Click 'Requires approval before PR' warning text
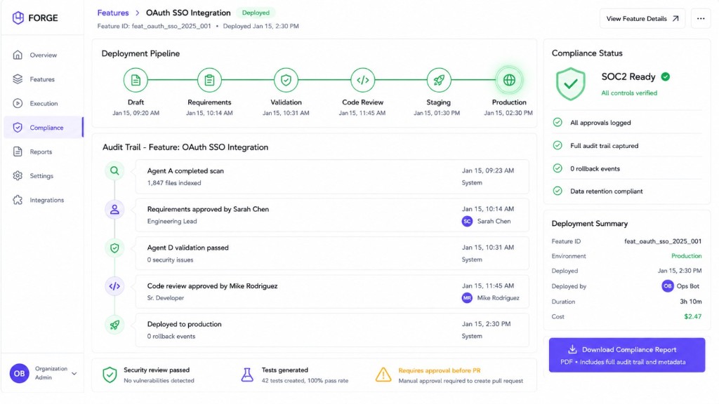 coord(440,370)
